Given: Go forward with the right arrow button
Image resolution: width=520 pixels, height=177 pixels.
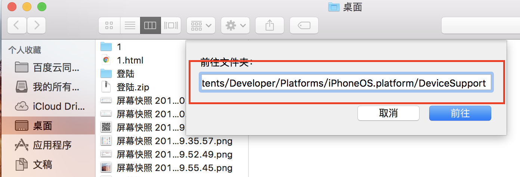Looking at the screenshot, I should point(36,25).
